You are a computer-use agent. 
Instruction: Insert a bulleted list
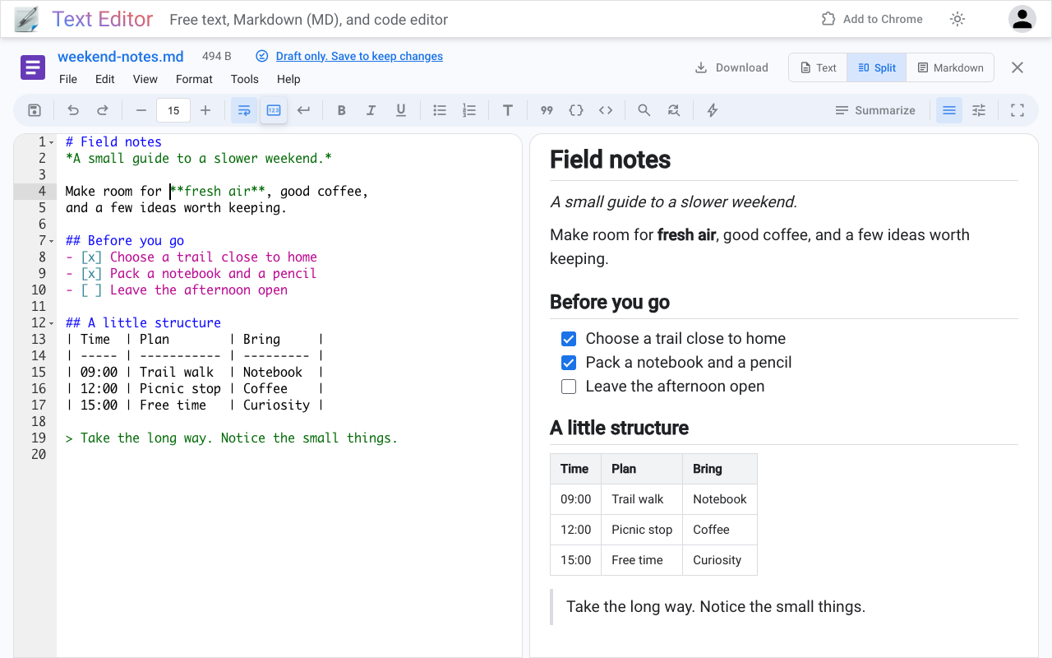click(x=440, y=110)
